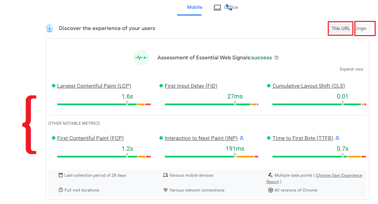
Task: Open Time to First Byte (TTFB) link
Action: (x=303, y=138)
